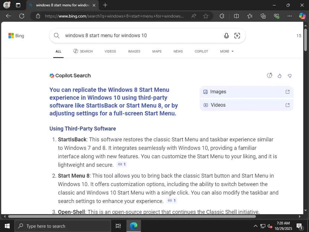Open the Favorites list
The image size is (309, 232).
(x=250, y=16)
